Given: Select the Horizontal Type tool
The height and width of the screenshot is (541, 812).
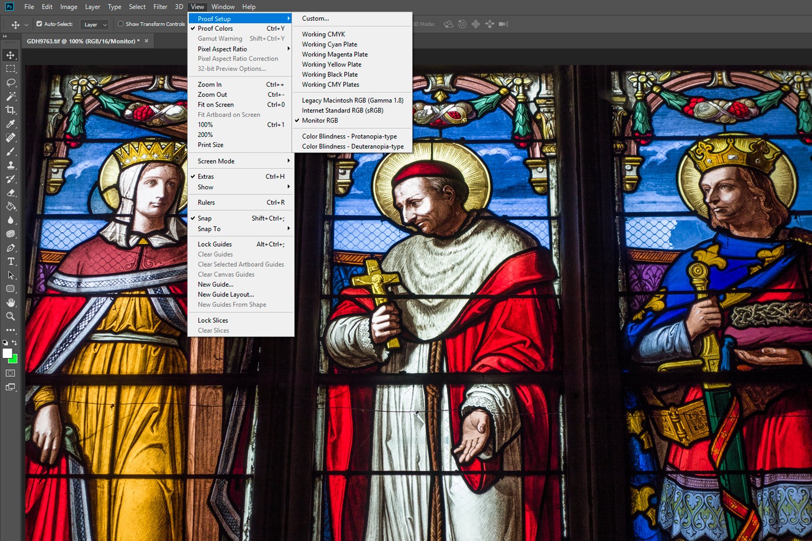Looking at the screenshot, I should (11, 261).
